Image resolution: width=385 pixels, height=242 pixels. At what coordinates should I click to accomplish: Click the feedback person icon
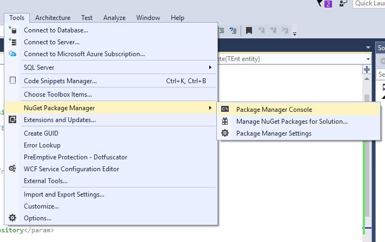344,4
